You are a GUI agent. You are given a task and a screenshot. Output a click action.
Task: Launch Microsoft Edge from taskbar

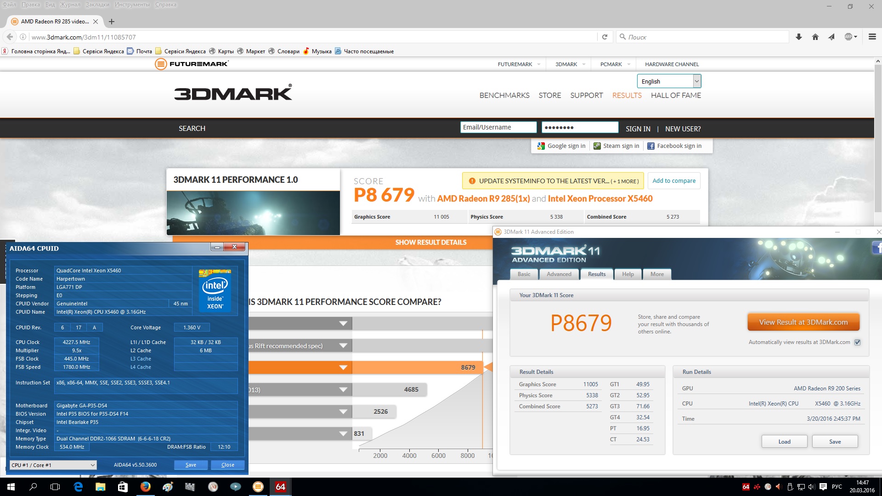pos(78,487)
